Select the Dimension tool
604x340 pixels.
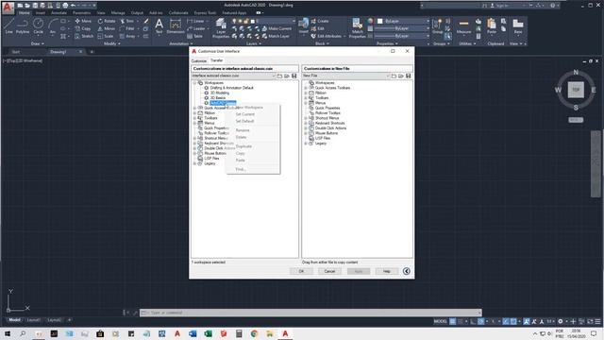pyautogui.click(x=176, y=26)
